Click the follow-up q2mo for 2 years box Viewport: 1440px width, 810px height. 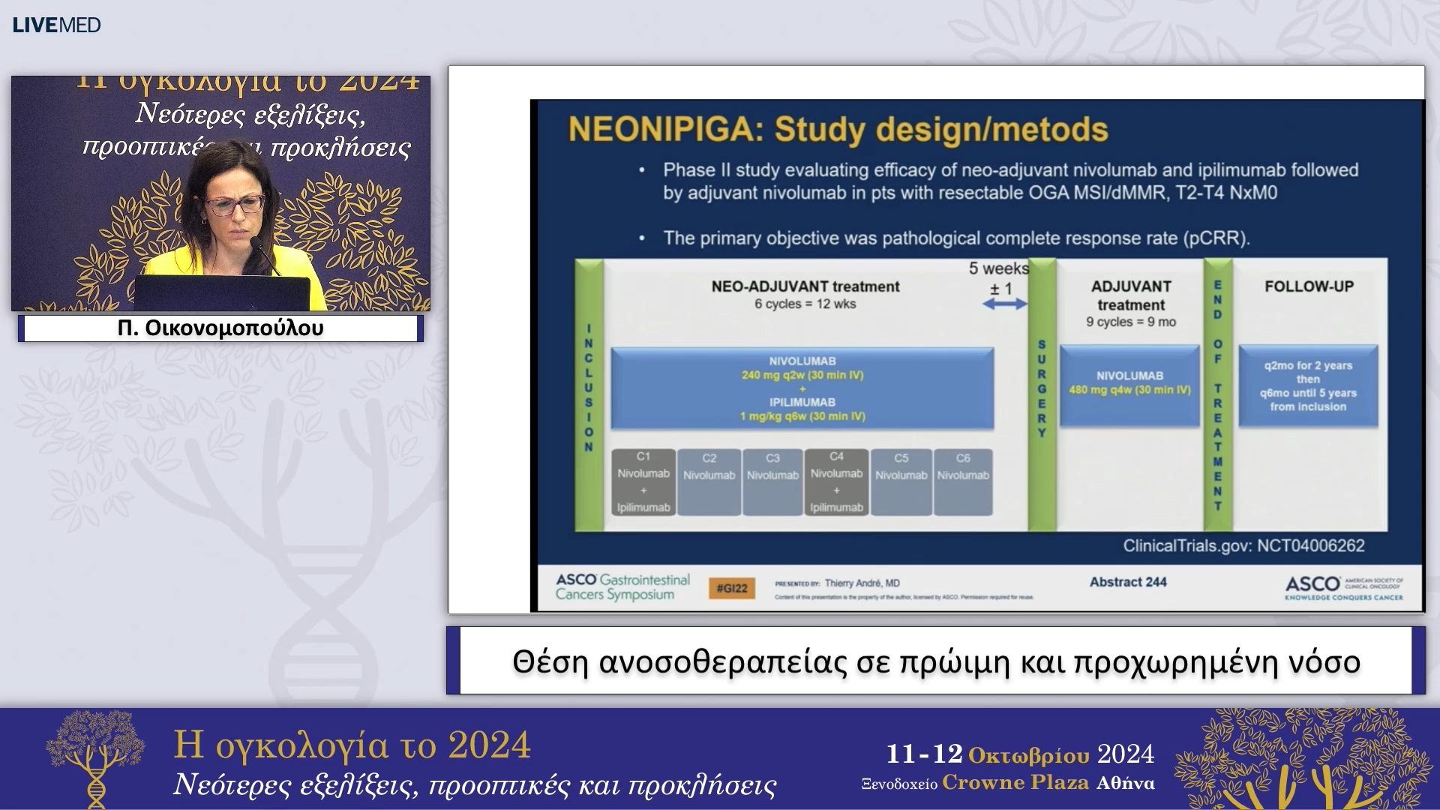(1308, 385)
